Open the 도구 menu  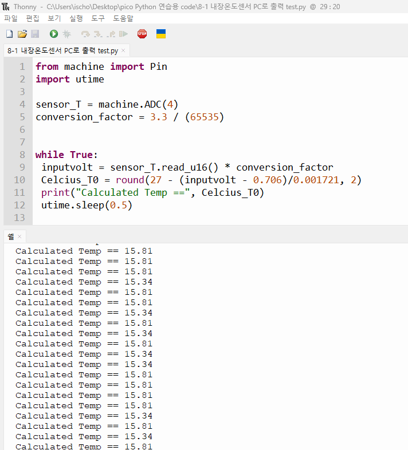pos(98,18)
